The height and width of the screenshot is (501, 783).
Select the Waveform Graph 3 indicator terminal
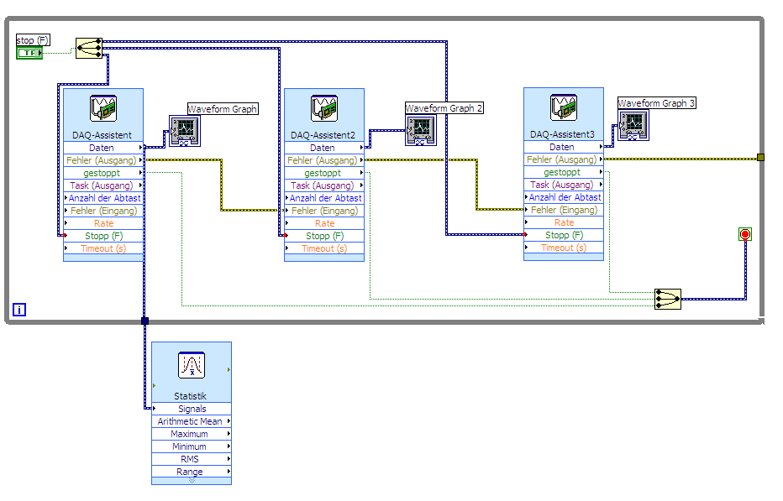coord(633,126)
